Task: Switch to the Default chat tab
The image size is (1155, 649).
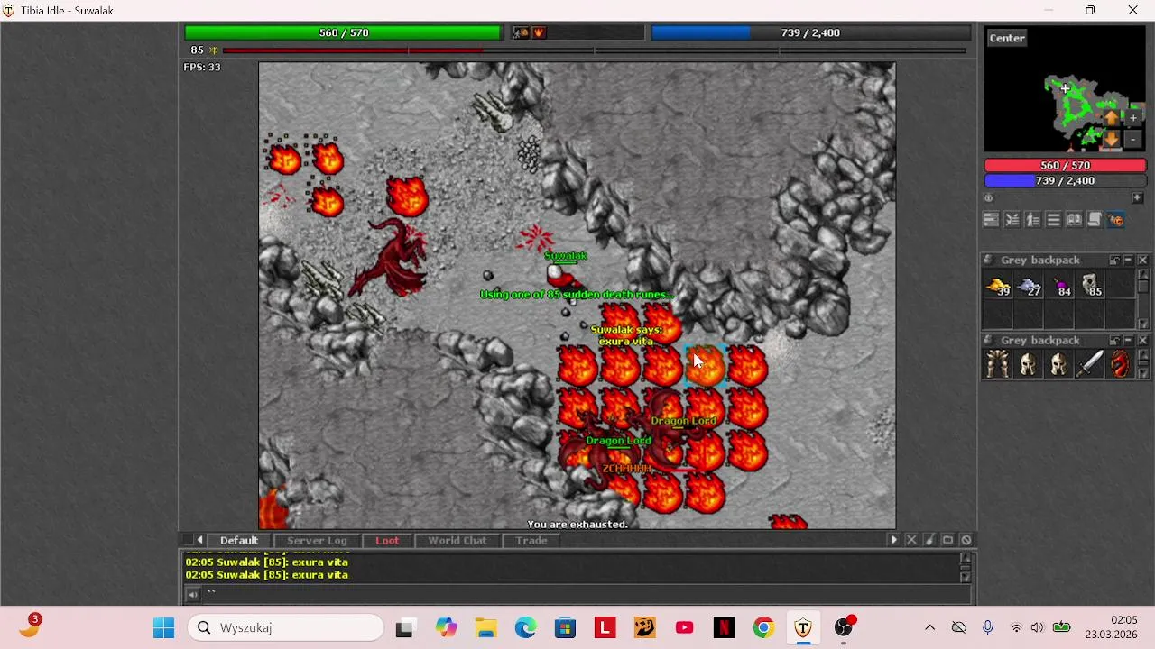Action: [239, 541]
